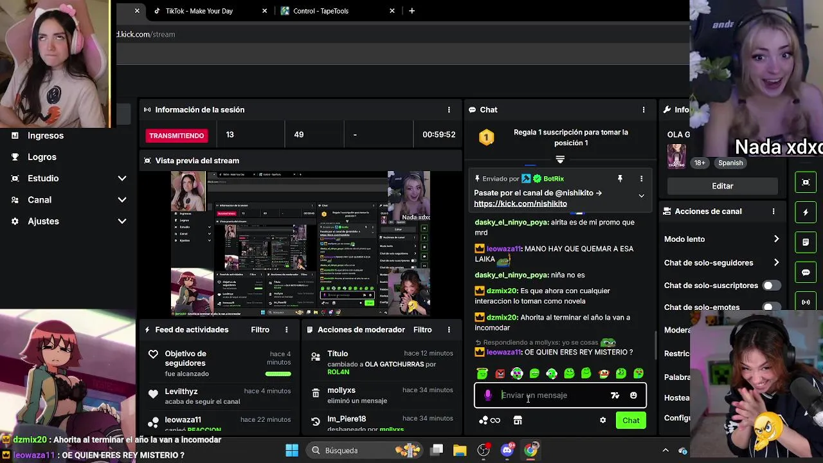This screenshot has height=463, width=823.
Task: Open the kick.com/nishikito link
Action: 520,204
